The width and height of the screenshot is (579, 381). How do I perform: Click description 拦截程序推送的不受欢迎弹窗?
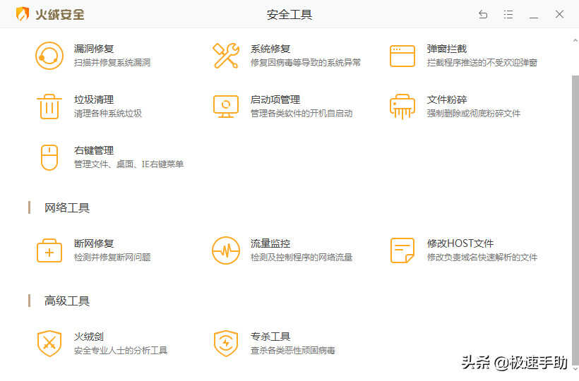point(482,63)
